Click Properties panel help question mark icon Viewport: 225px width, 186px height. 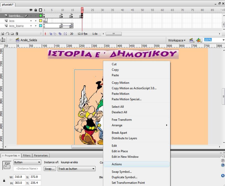[x=223, y=160]
